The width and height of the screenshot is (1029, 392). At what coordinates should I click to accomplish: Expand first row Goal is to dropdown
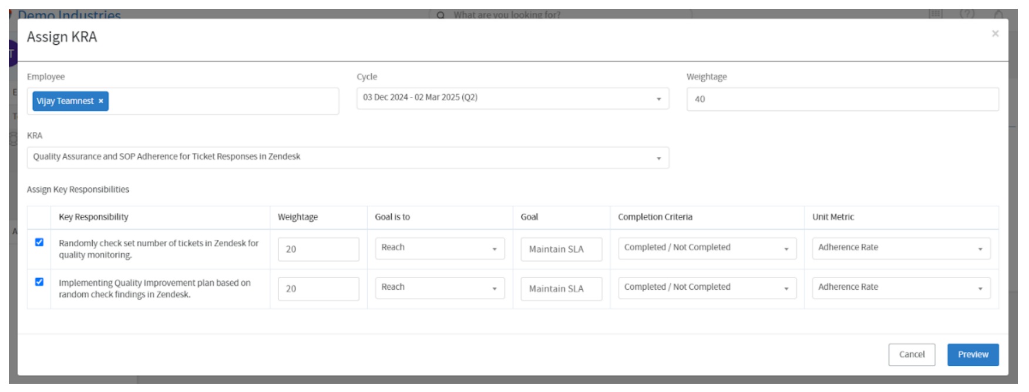439,248
